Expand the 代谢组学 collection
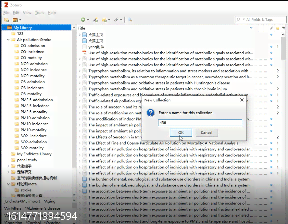 (8, 166)
